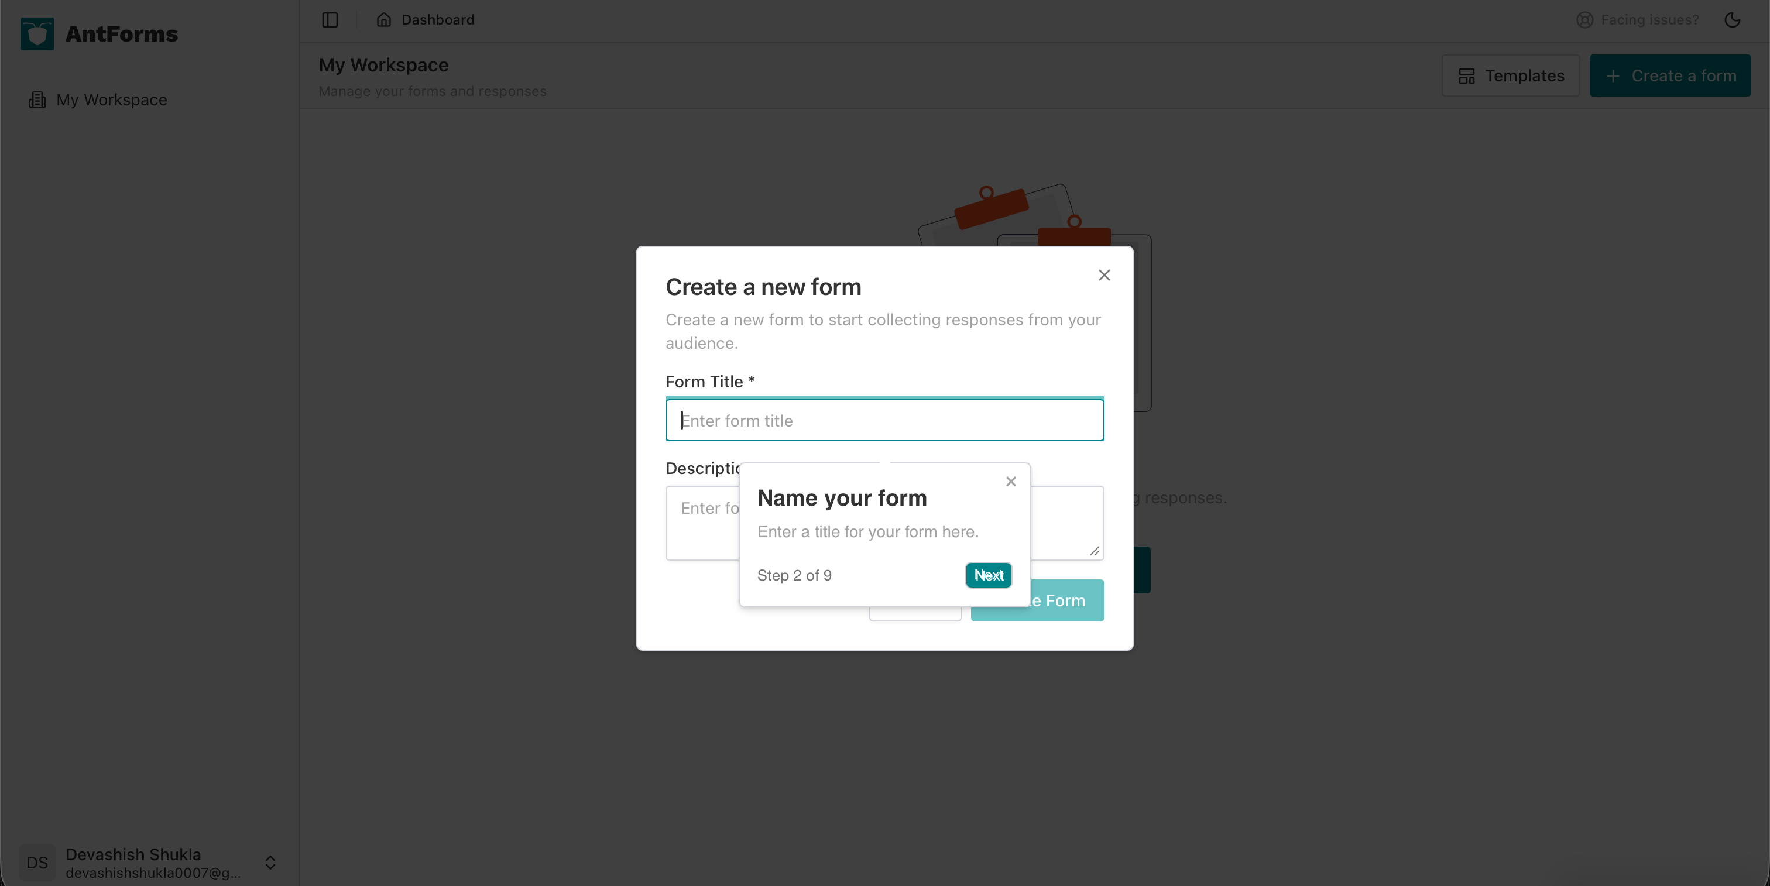The width and height of the screenshot is (1770, 886).
Task: Click the AntForms logo icon
Action: [36, 33]
